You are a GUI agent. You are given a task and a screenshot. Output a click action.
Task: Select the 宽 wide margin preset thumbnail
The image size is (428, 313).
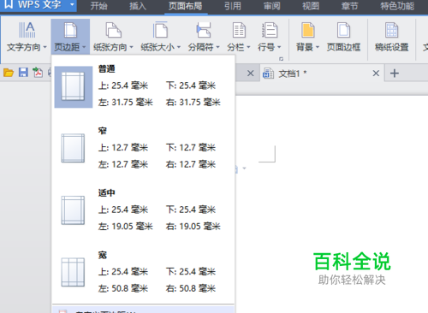click(73, 272)
